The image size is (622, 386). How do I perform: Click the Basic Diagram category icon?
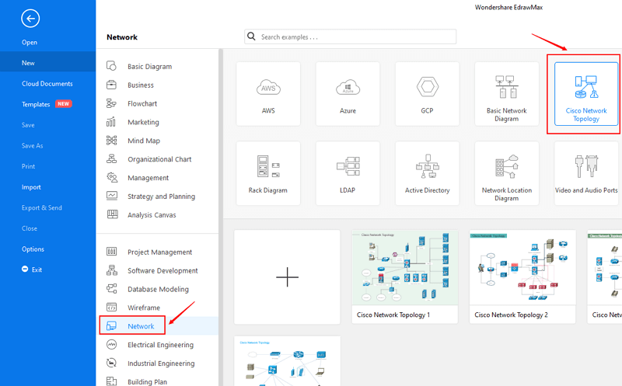[111, 66]
